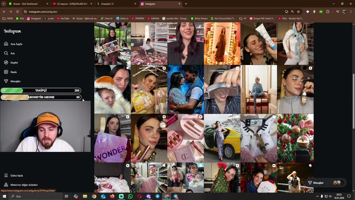This screenshot has height=200, width=355.
Task: Open the Bhtsz Stream bookmark
Action: click(199, 19)
